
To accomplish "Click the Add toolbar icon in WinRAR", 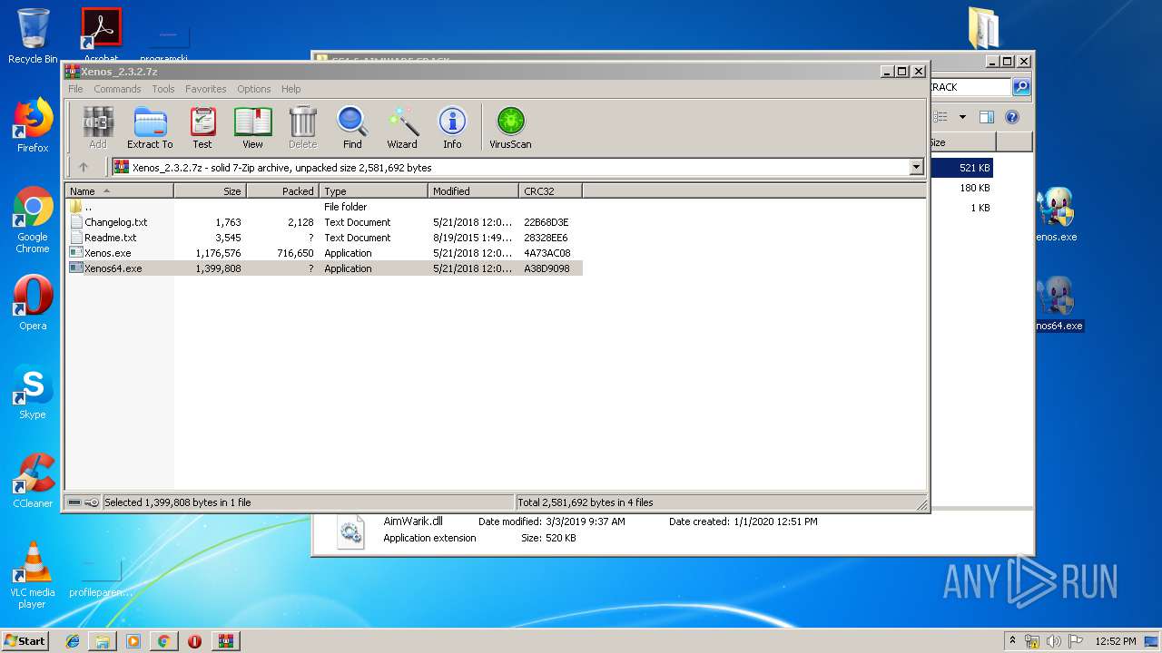I will click(x=98, y=127).
